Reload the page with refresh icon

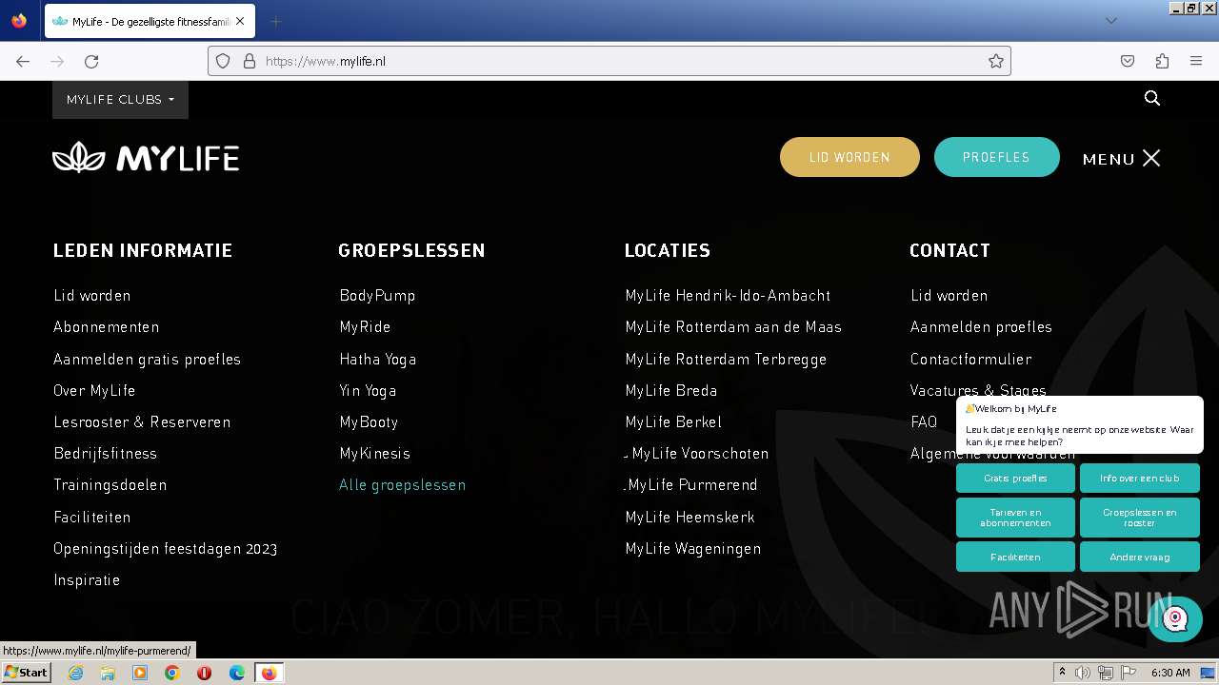[x=91, y=61]
